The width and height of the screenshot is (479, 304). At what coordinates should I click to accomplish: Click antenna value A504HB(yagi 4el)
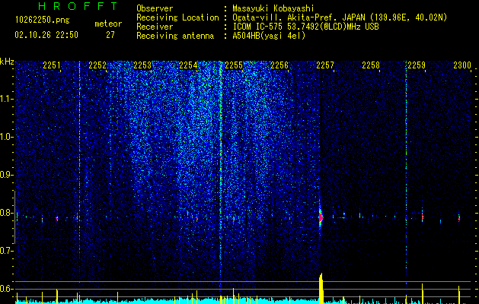pos(269,36)
